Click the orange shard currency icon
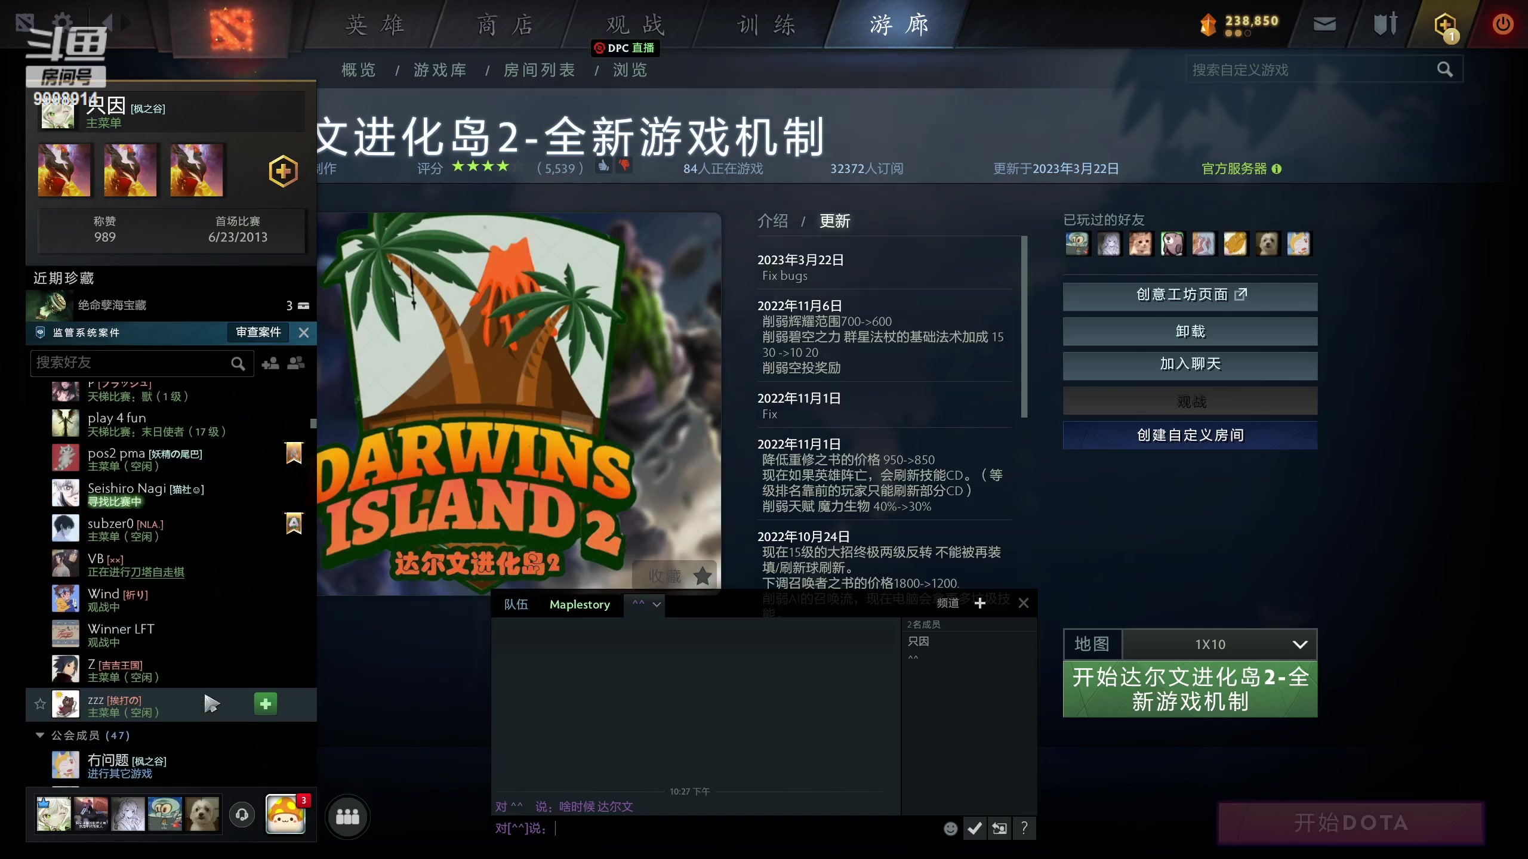This screenshot has height=859, width=1528. (1209, 25)
